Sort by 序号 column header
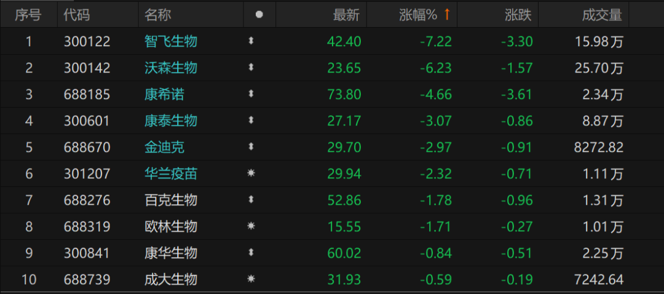The height and width of the screenshot is (294, 664). (28, 15)
